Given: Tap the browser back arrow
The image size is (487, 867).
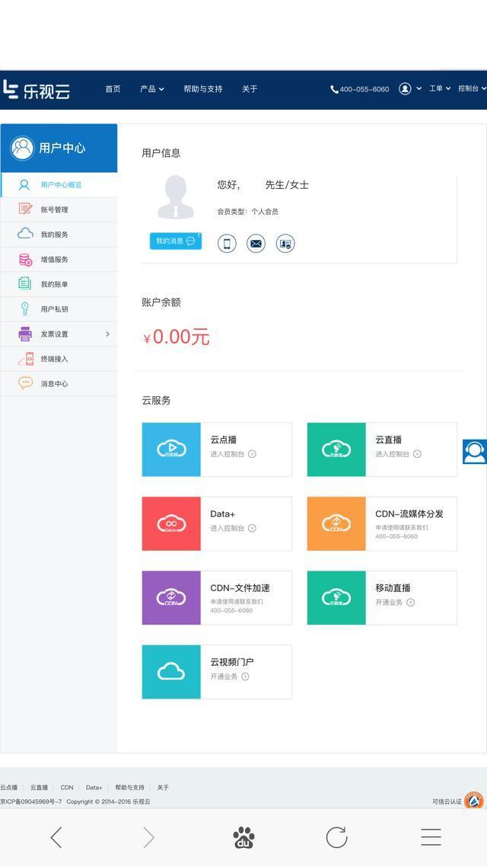Looking at the screenshot, I should (56, 838).
